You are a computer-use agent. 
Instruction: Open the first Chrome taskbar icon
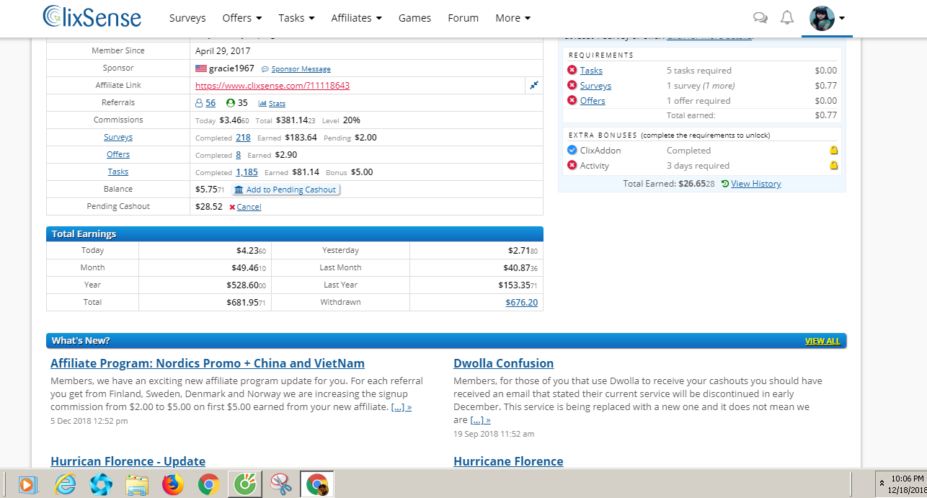pos(209,484)
